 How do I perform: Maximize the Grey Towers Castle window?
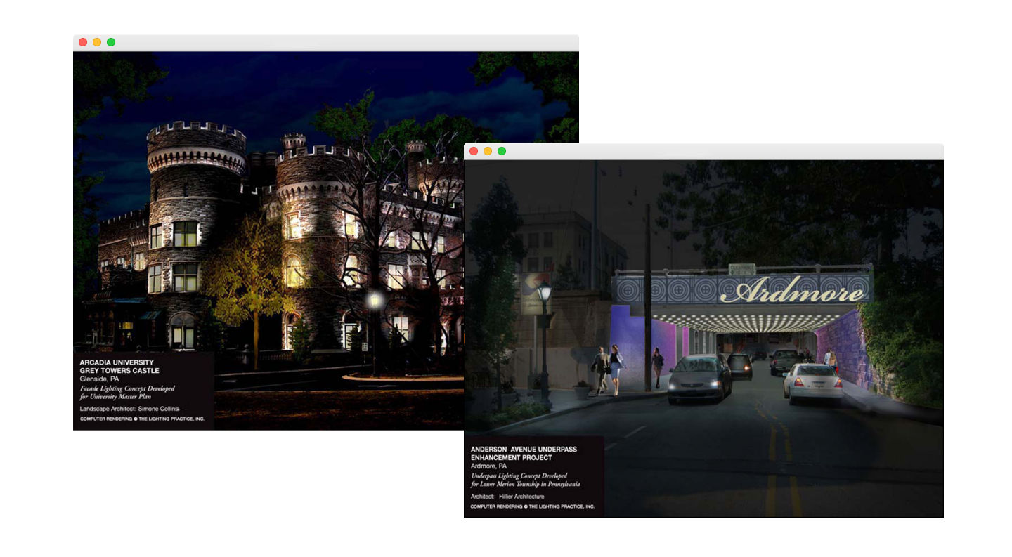[x=111, y=42]
